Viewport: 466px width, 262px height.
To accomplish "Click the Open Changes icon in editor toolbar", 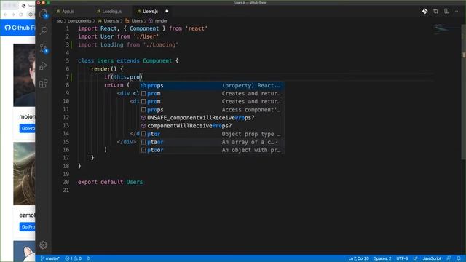I will pos(435,12).
